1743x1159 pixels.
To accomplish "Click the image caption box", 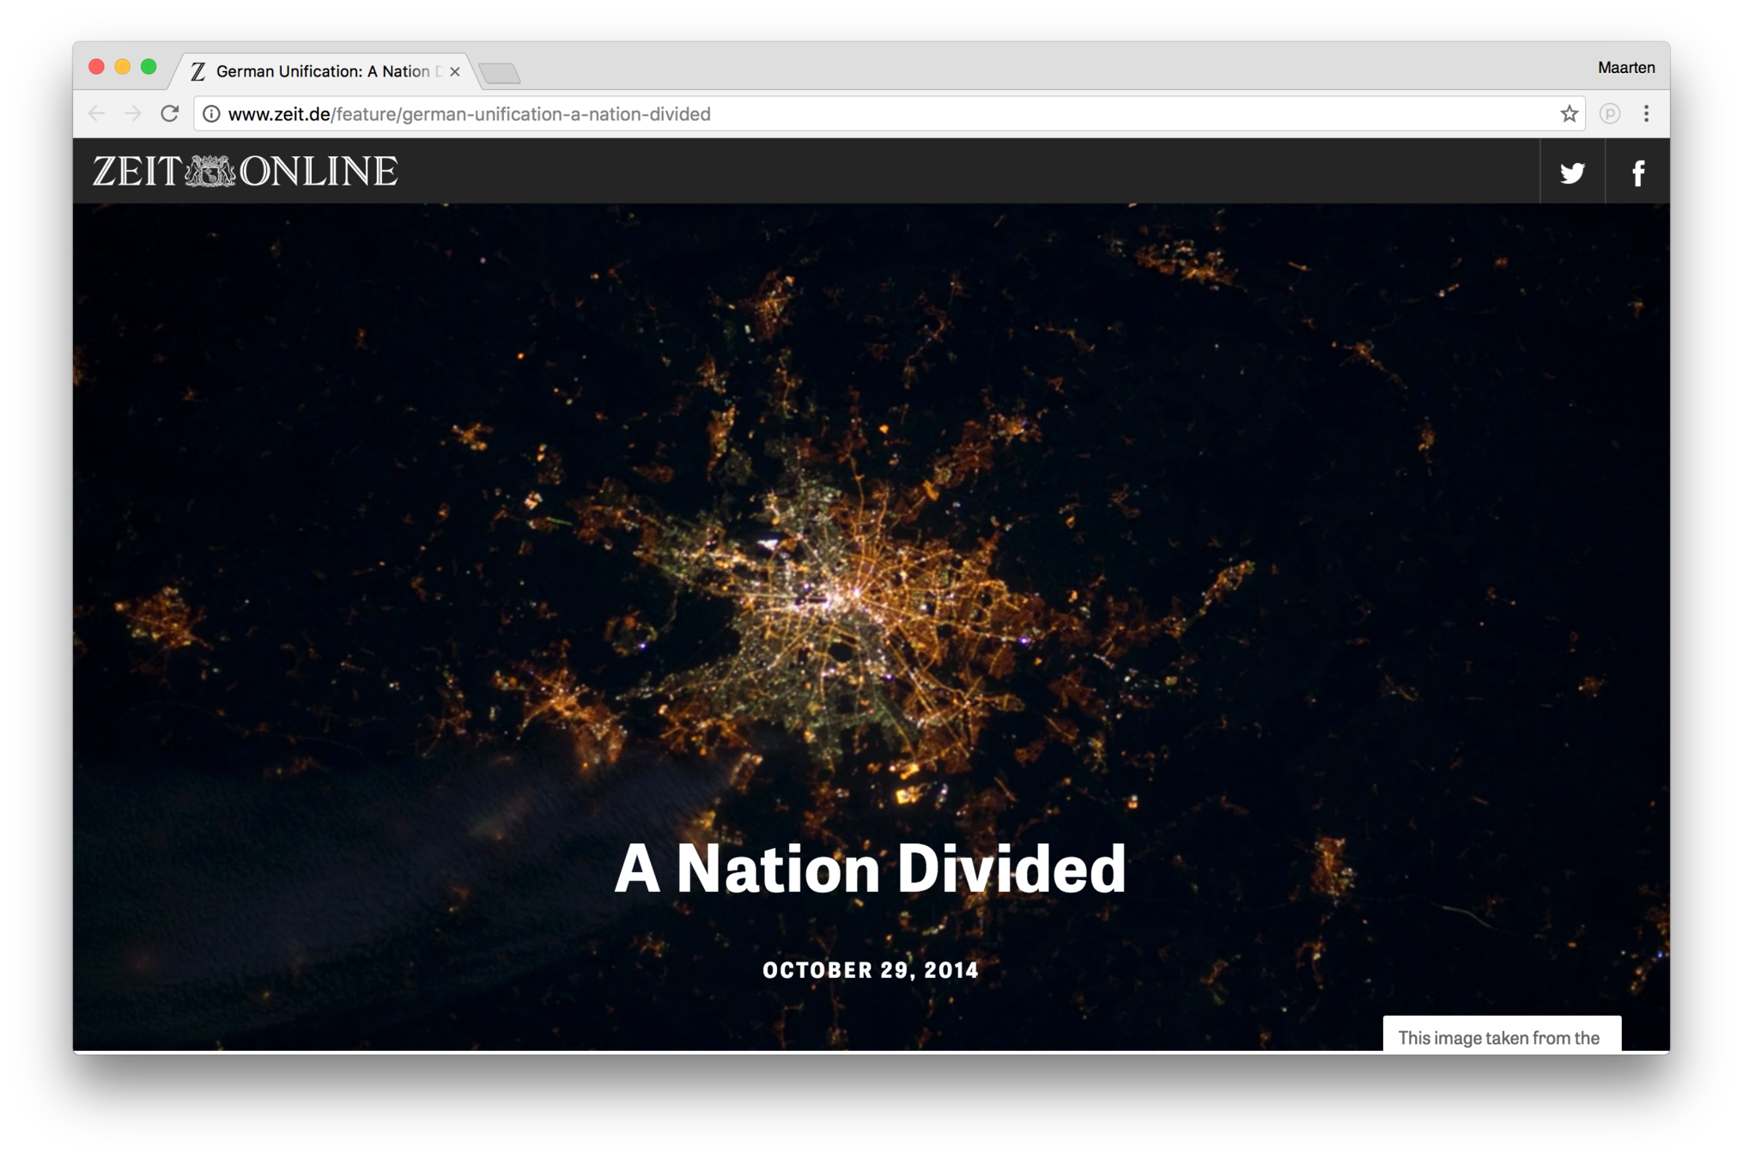I will click(1501, 1035).
